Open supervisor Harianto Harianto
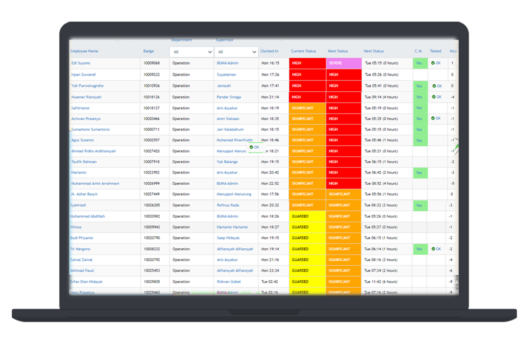 coord(232,227)
